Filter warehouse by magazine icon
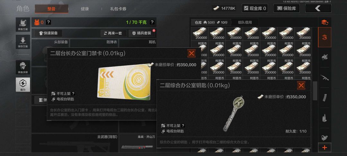347x156 pixels. pos(325,98)
